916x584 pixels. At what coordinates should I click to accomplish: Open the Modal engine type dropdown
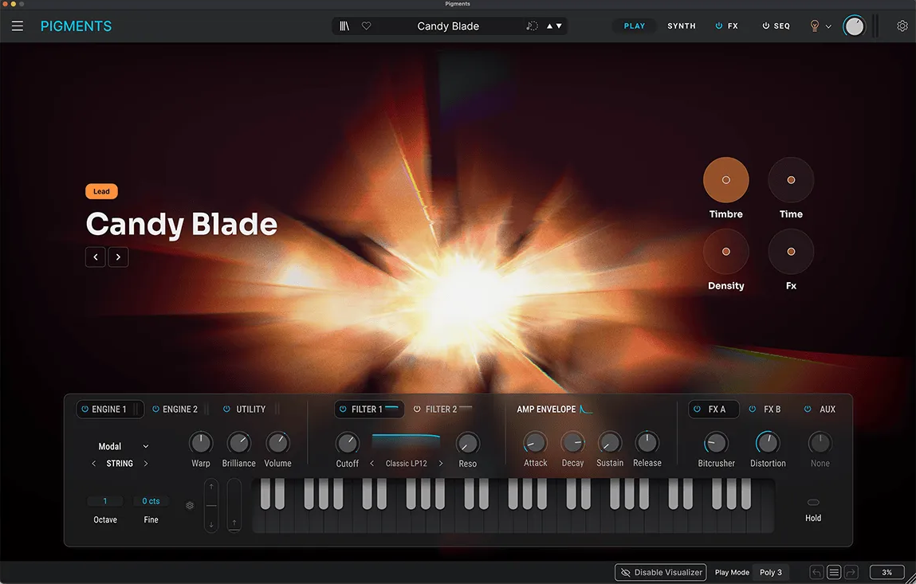[x=124, y=447]
